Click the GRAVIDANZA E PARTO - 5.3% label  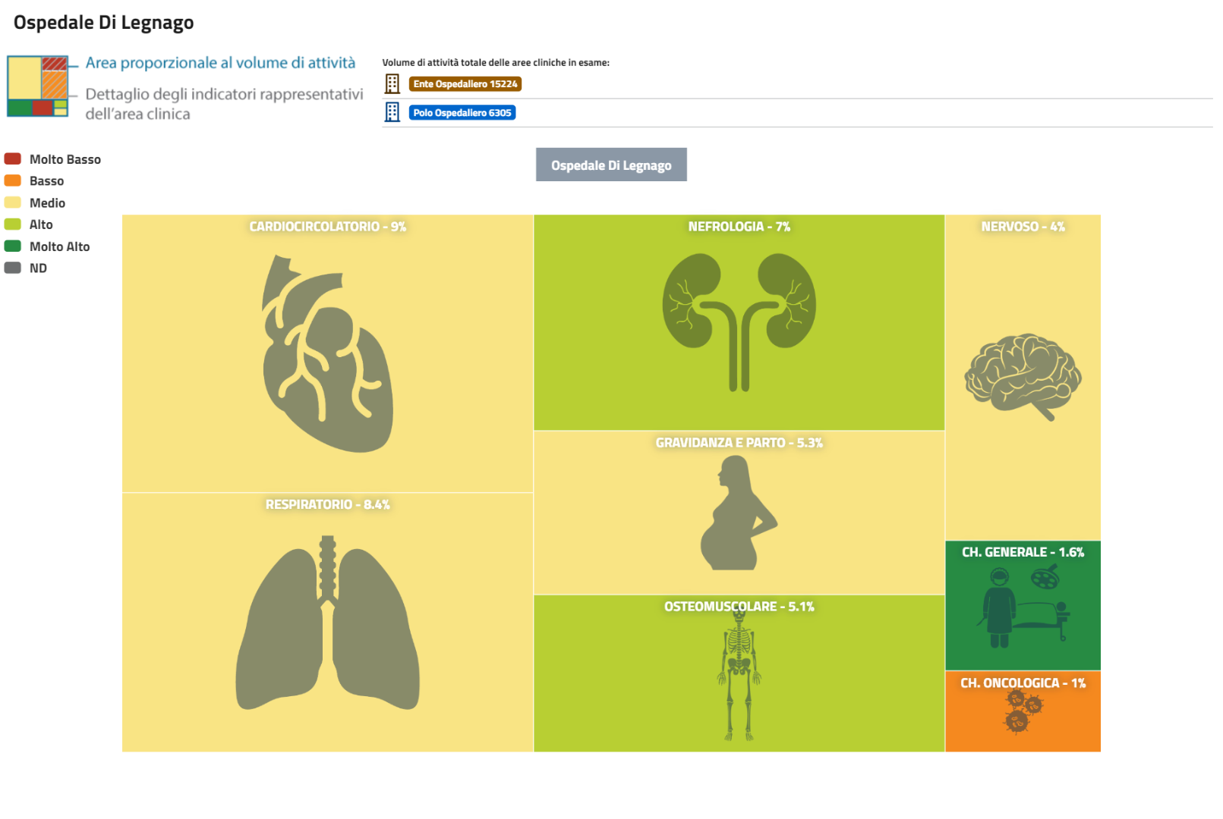739,443
